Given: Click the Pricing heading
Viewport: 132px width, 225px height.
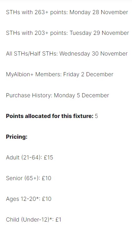Looking at the screenshot, I should pos(17,137).
